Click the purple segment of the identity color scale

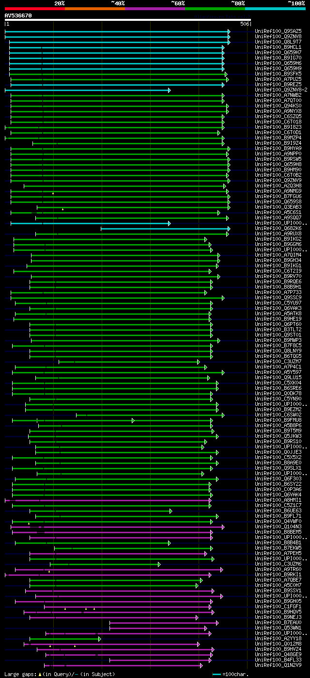click(x=155, y=8)
